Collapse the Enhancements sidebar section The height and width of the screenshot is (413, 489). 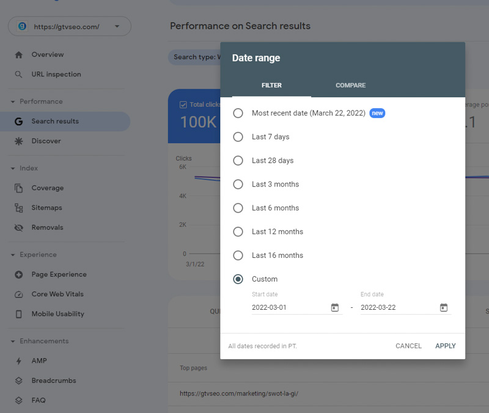pyautogui.click(x=13, y=341)
